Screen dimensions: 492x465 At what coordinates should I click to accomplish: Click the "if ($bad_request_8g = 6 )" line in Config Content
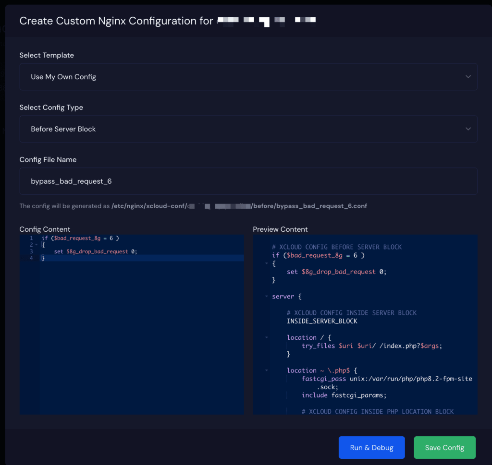coord(80,238)
